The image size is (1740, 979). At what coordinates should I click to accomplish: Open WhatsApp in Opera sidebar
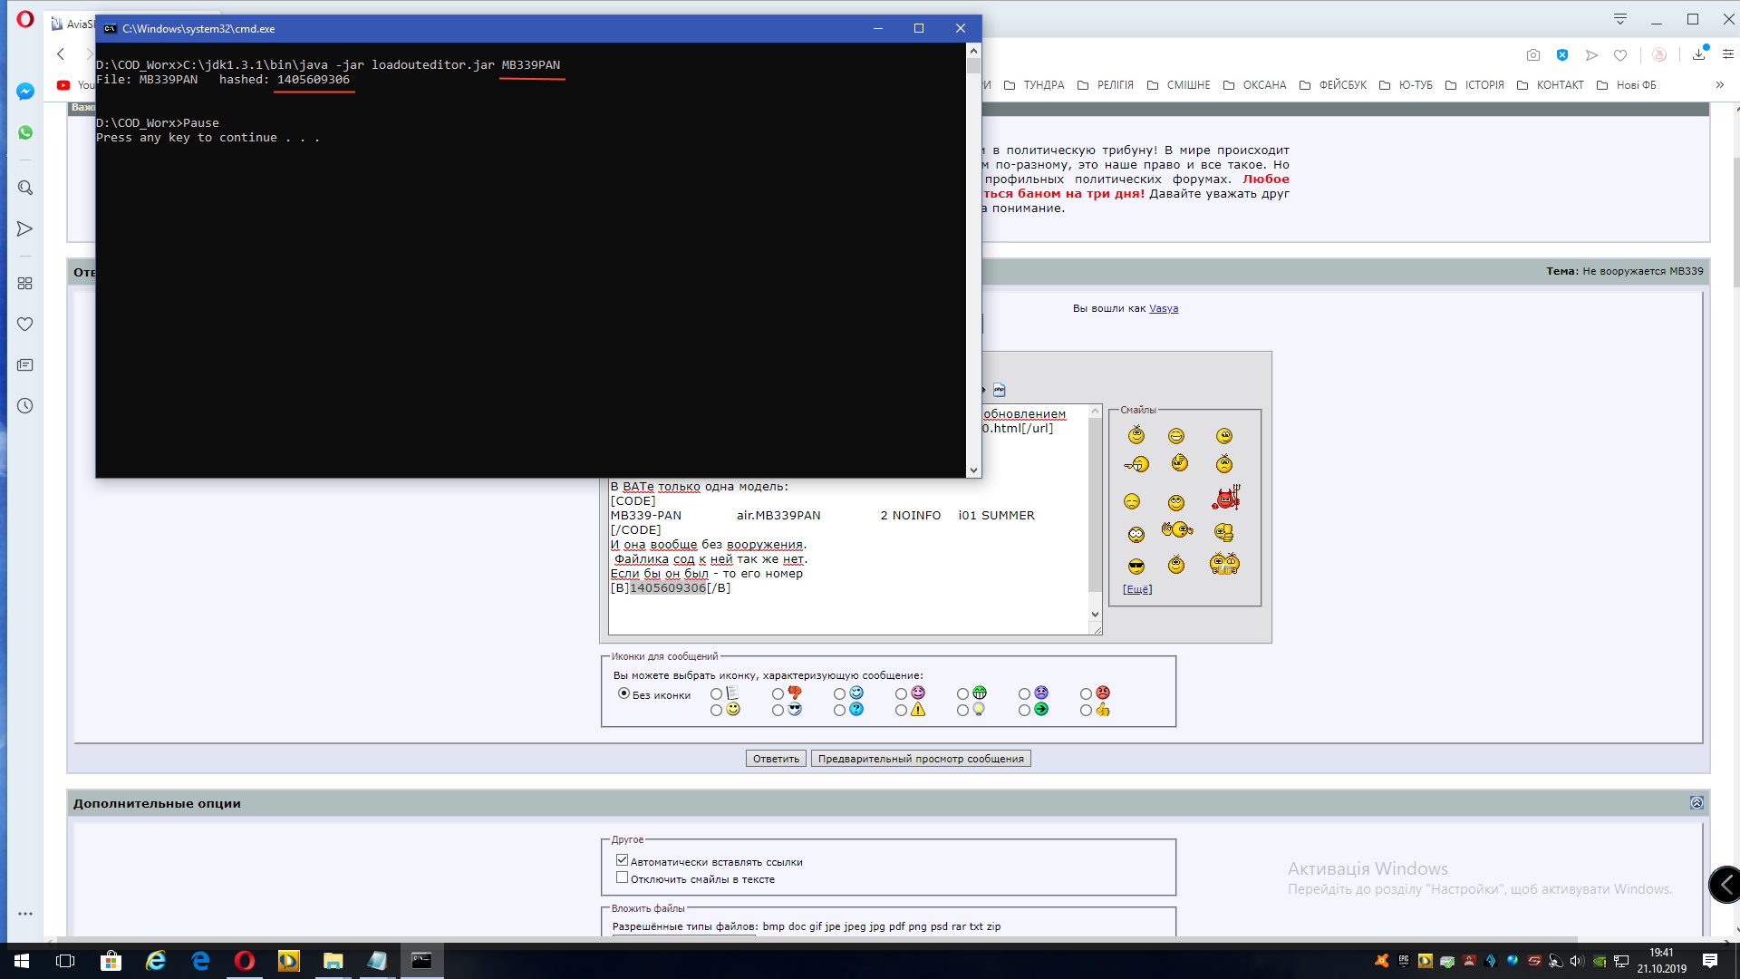pos(25,132)
